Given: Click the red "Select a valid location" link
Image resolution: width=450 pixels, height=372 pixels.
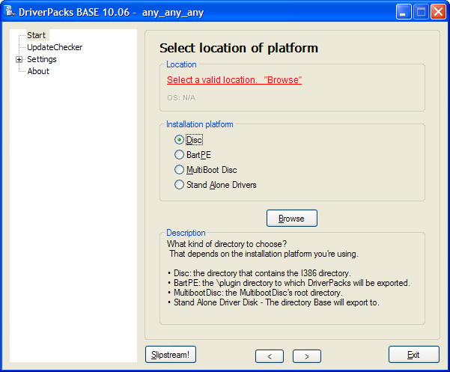Looking at the screenshot, I should (x=234, y=79).
